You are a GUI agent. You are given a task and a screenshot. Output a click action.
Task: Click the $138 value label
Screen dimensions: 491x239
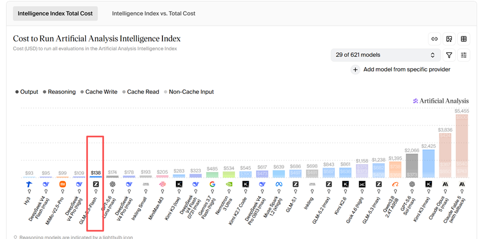pyautogui.click(x=96, y=173)
